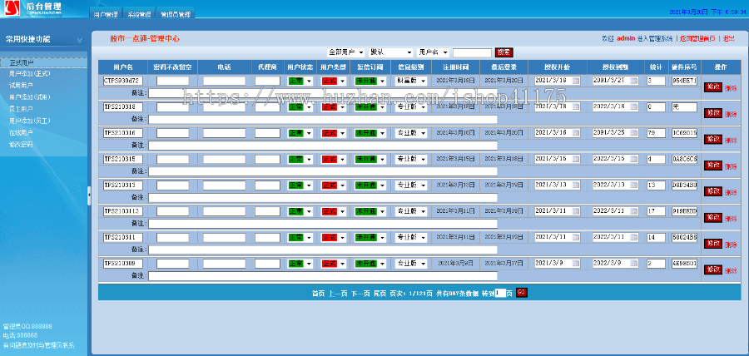Open calendar icon for TPS210318 expiry date
The height and width of the screenshot is (356, 749).
[634, 107]
